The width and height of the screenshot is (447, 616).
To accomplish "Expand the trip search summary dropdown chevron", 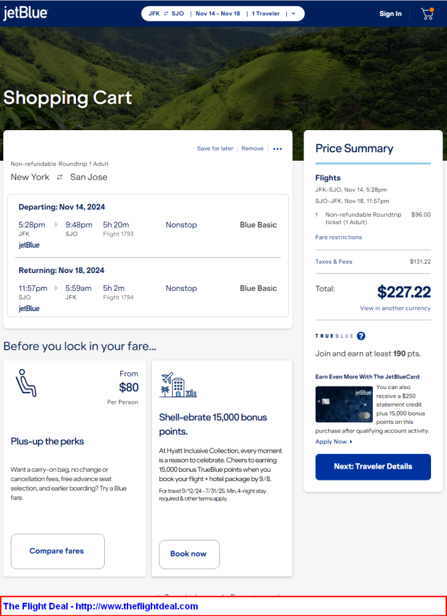I will 294,13.
